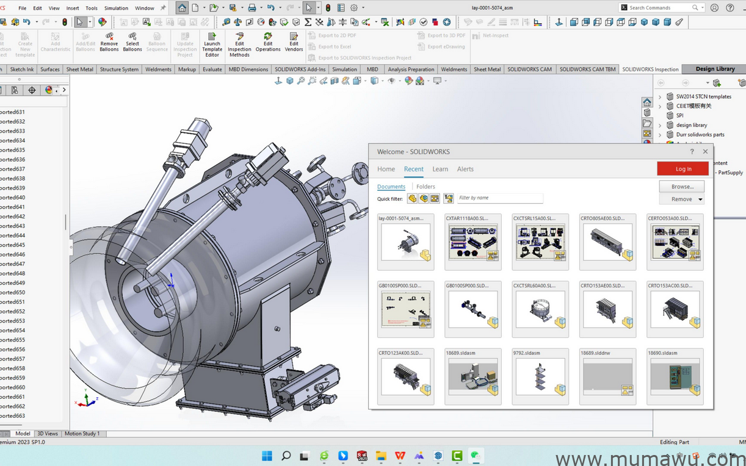Open Windows Start menu

(267, 456)
